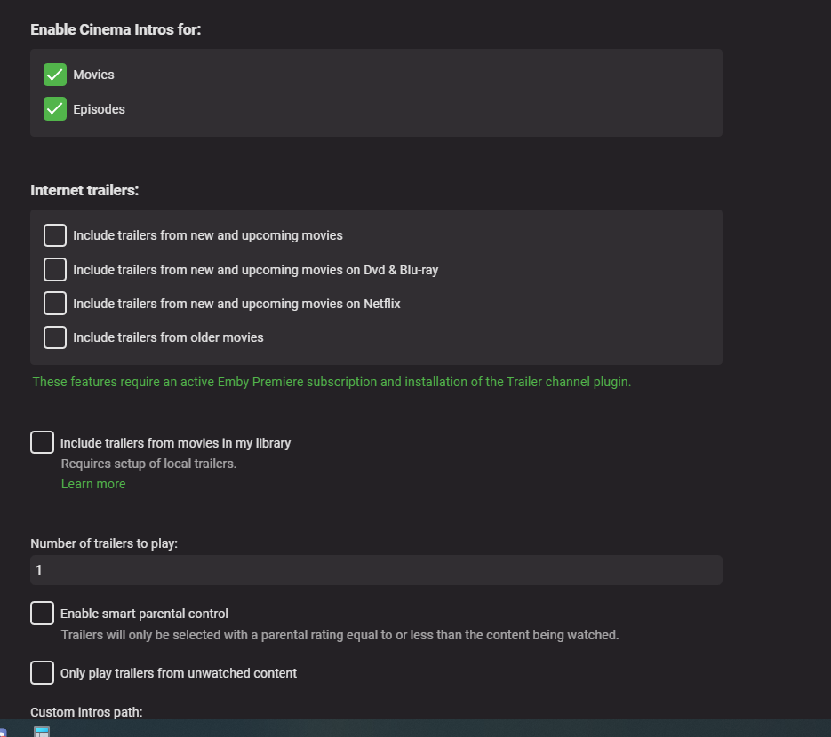The height and width of the screenshot is (737, 831).
Task: Open the Learn more link
Action: (93, 484)
